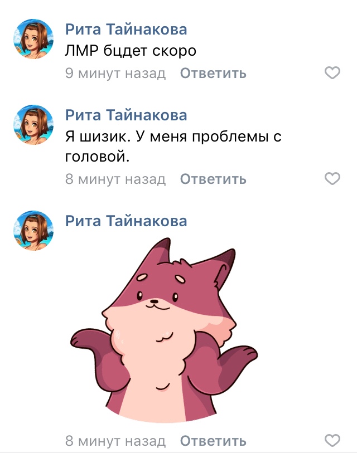Screen dimensions: 357x453
Task: Open '8 минут назад' under the fox sticker
Action: [x=115, y=441]
